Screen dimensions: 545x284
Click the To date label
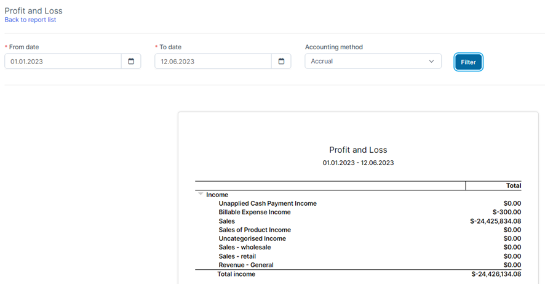(x=170, y=47)
